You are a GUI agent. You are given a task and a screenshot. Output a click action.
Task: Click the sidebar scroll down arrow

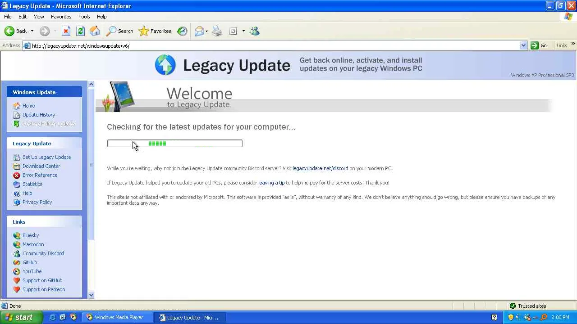[91, 295]
